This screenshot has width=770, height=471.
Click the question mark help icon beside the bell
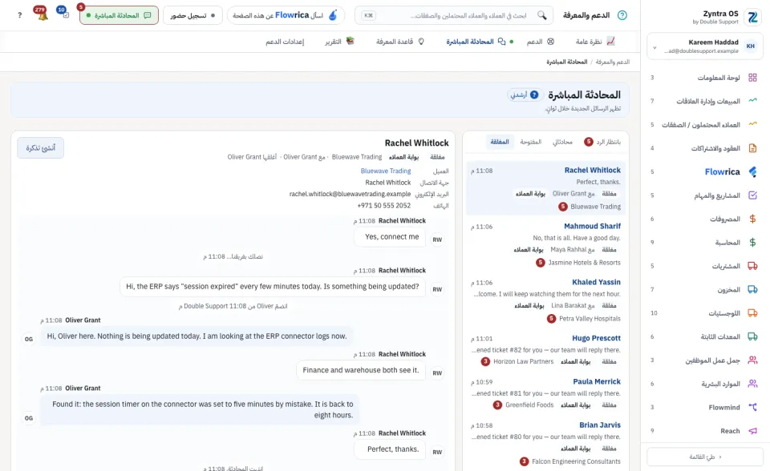(19, 15)
